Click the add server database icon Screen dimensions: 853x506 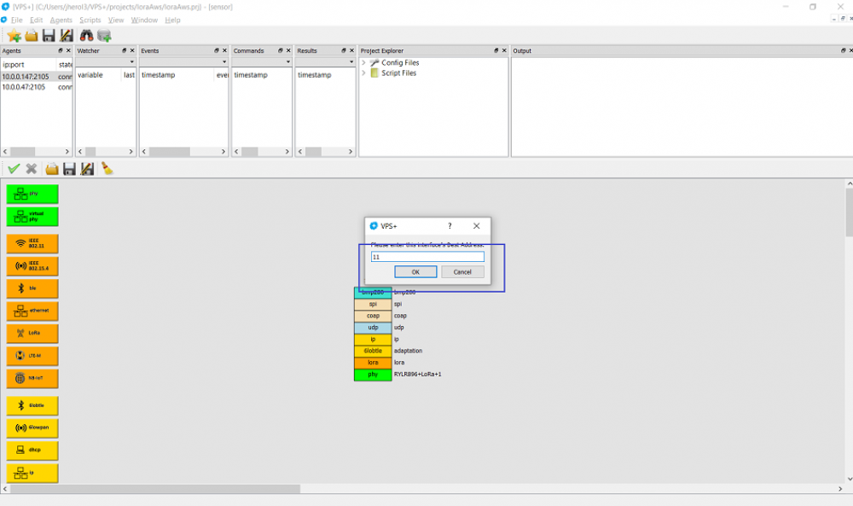[x=104, y=36]
